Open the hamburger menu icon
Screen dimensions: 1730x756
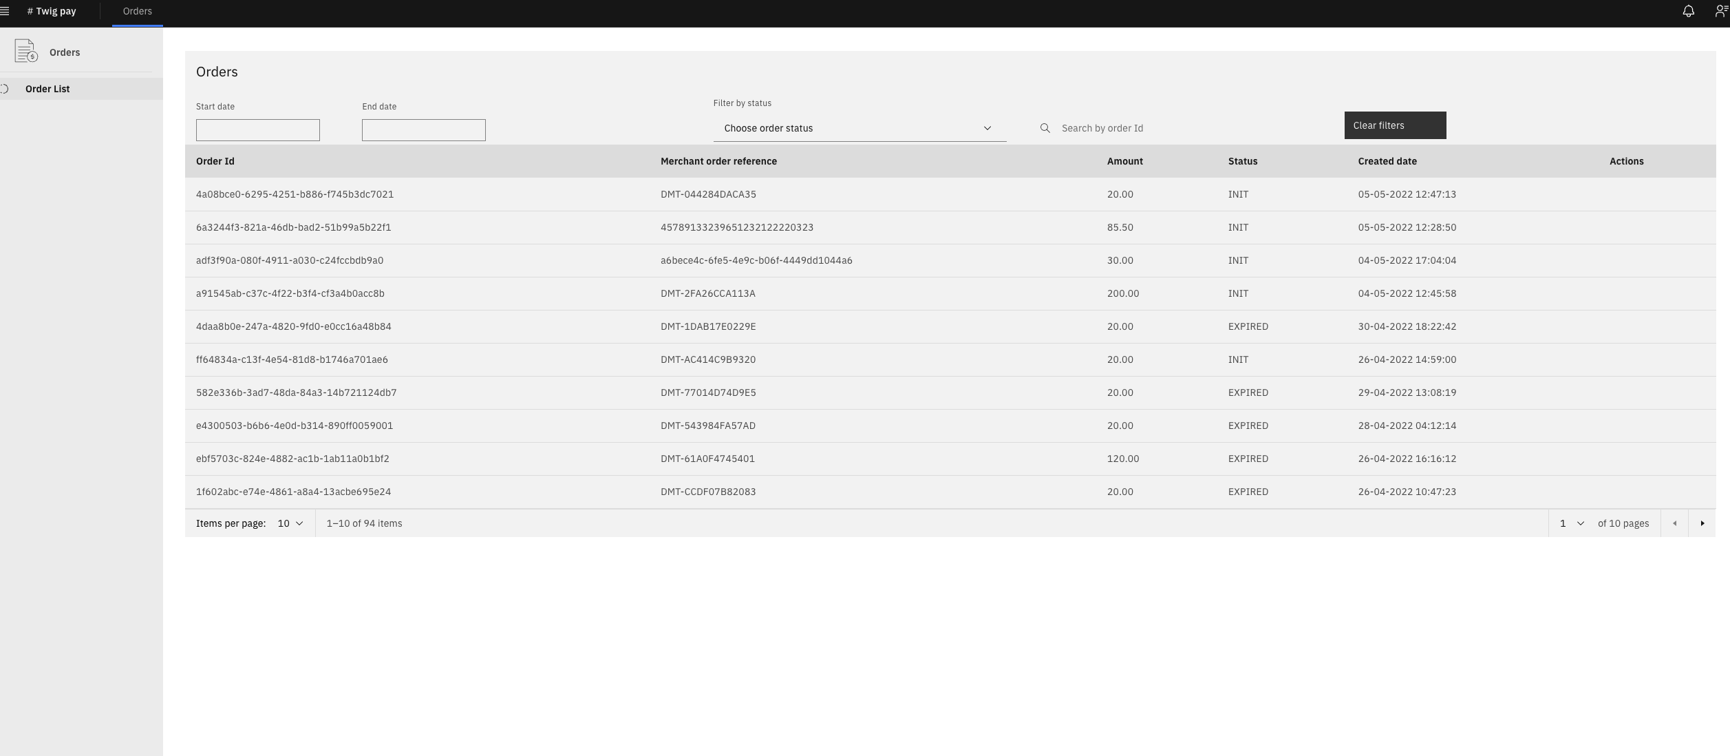click(x=5, y=11)
